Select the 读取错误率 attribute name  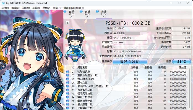(84, 72)
